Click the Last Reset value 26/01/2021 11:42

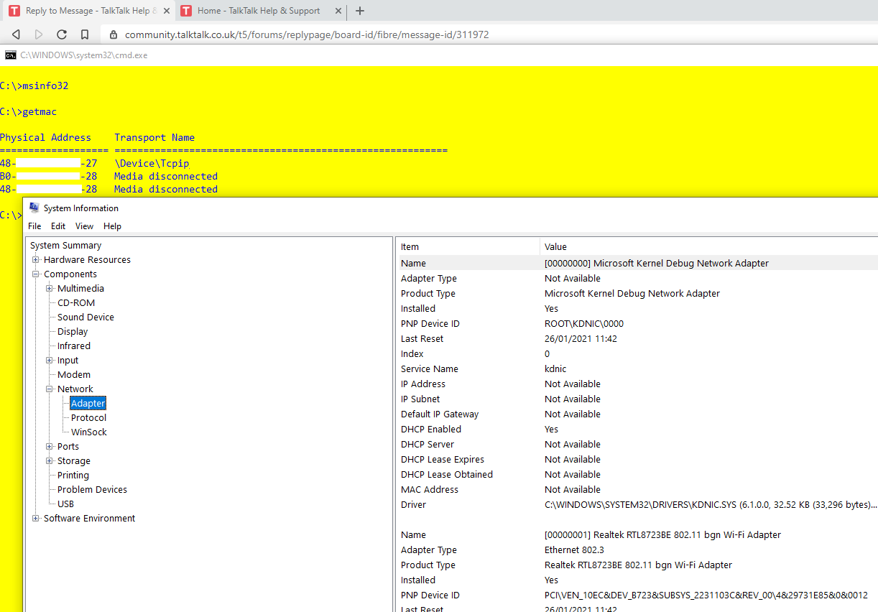point(581,339)
